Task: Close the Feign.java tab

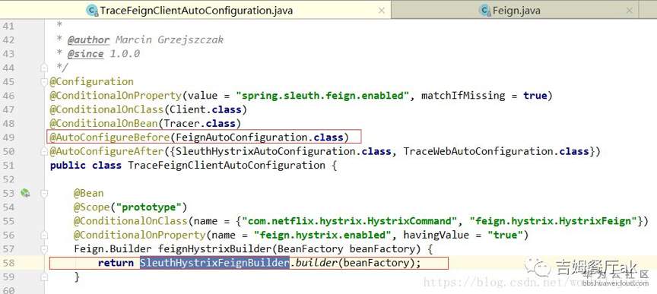Action: pos(629,11)
